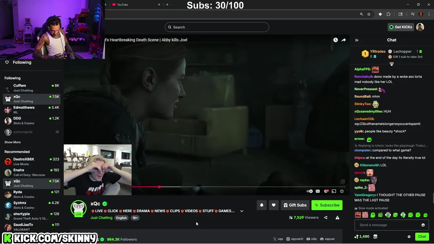Viewport: 434px width, 244px height.
Task: Click the English language tag
Action: tap(121, 218)
